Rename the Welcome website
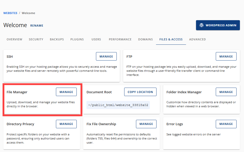The width and height of the screenshot is (244, 152). coord(37,26)
